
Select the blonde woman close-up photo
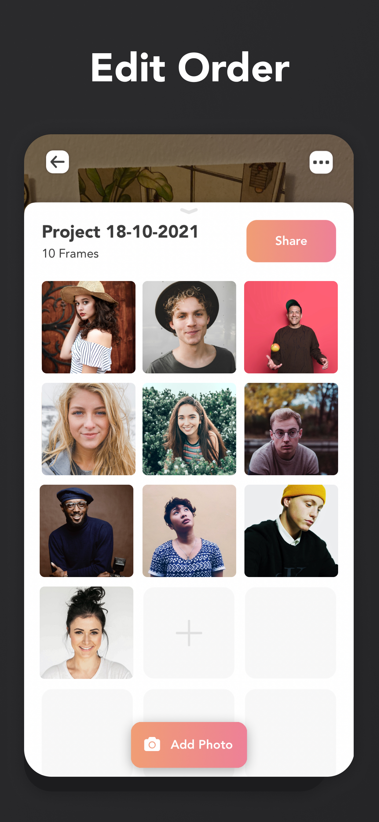(88, 429)
